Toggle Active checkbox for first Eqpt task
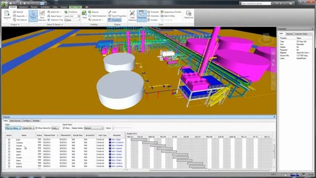The image size is (316, 178). click(9, 139)
